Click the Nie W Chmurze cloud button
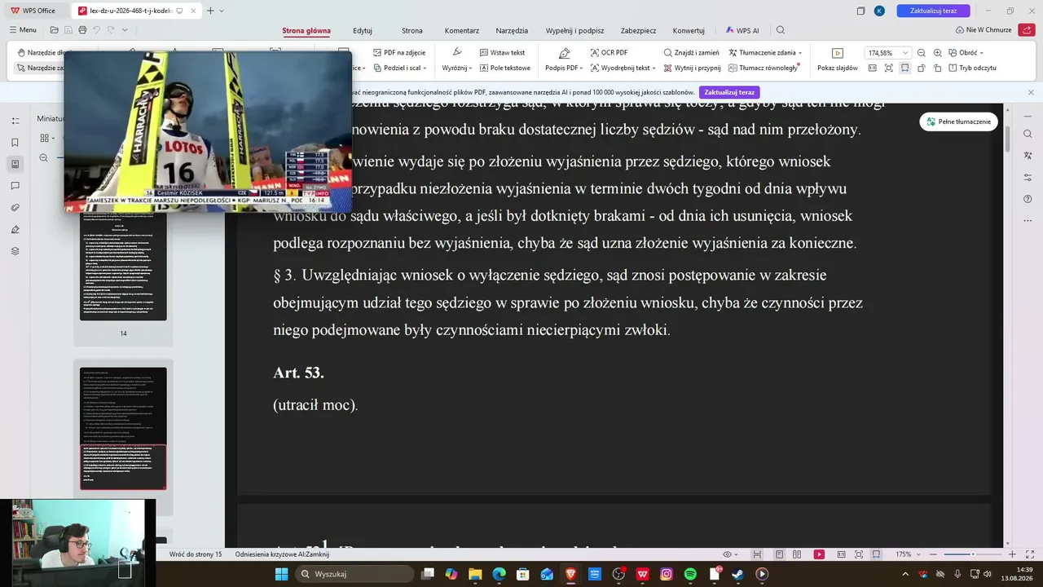This screenshot has height=587, width=1043. [x=984, y=30]
